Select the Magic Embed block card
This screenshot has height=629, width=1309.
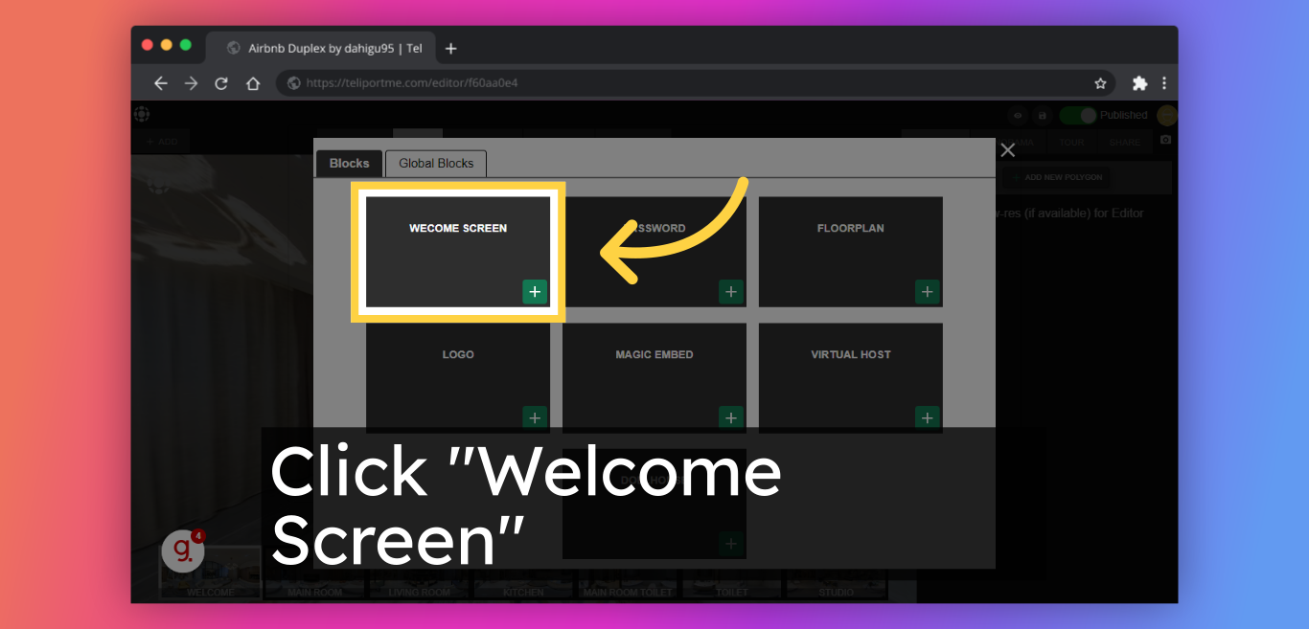654,378
